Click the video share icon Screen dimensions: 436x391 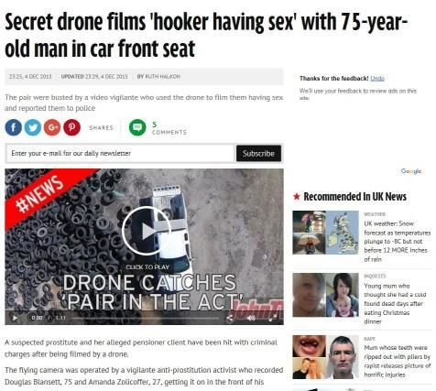230,318
